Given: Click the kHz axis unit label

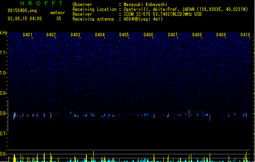Looking at the screenshot, I should click(x=4, y=33).
